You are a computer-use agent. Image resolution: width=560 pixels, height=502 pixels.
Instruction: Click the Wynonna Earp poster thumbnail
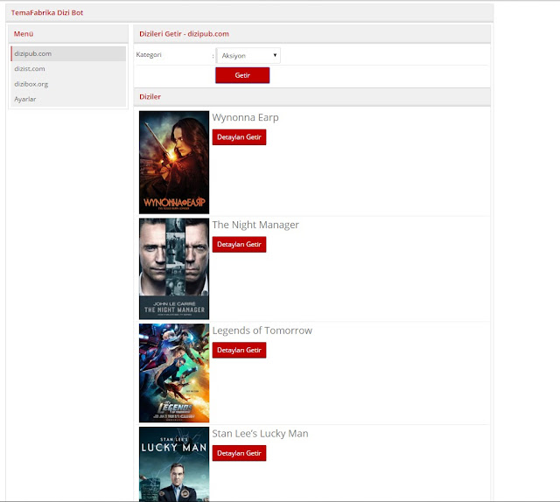tap(174, 163)
